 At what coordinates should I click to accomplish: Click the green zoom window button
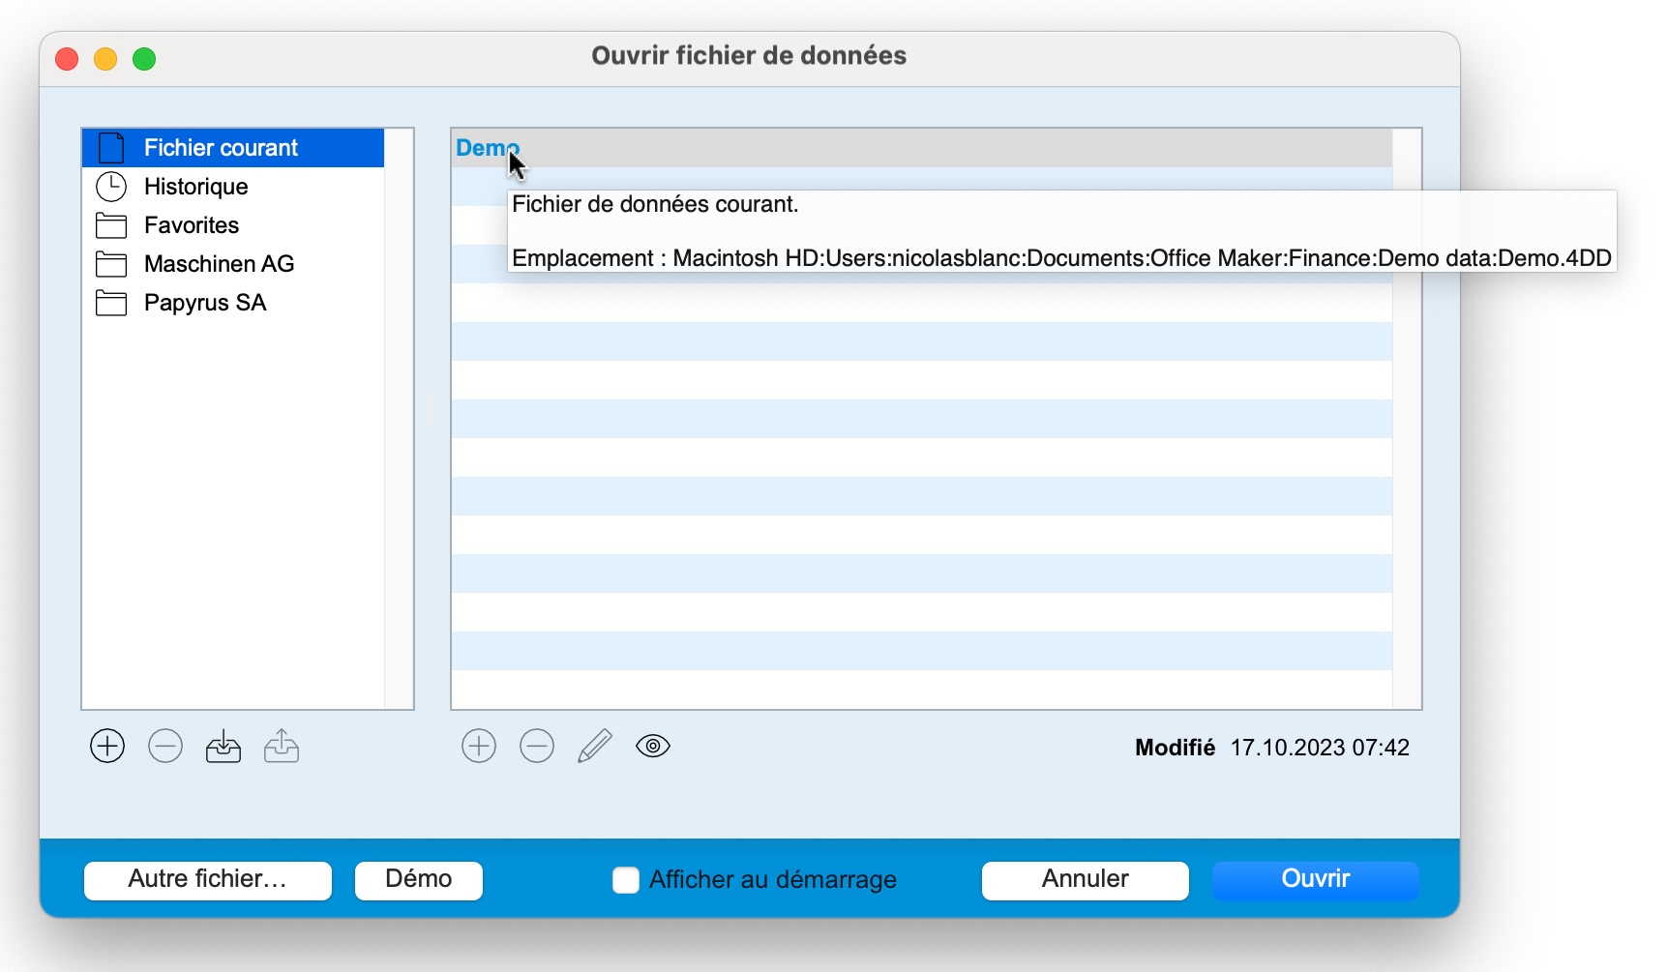click(x=144, y=59)
